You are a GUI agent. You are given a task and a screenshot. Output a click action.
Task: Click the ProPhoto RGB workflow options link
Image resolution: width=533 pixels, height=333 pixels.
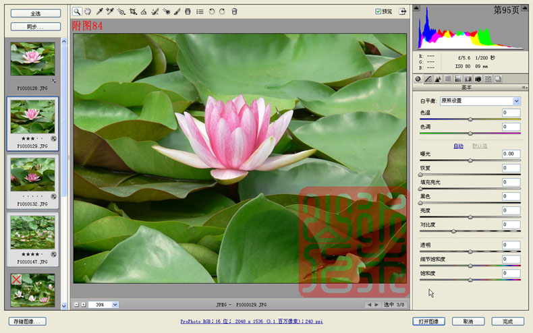coord(252,321)
